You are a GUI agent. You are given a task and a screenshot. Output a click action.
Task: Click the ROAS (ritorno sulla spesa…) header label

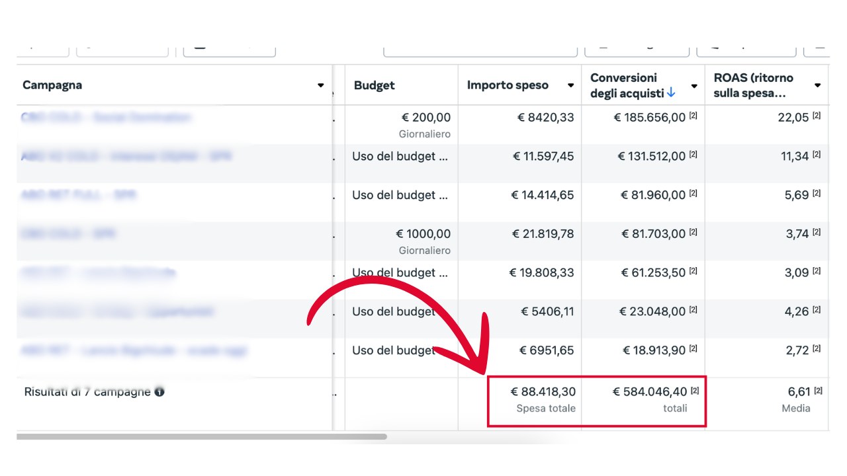click(x=754, y=85)
